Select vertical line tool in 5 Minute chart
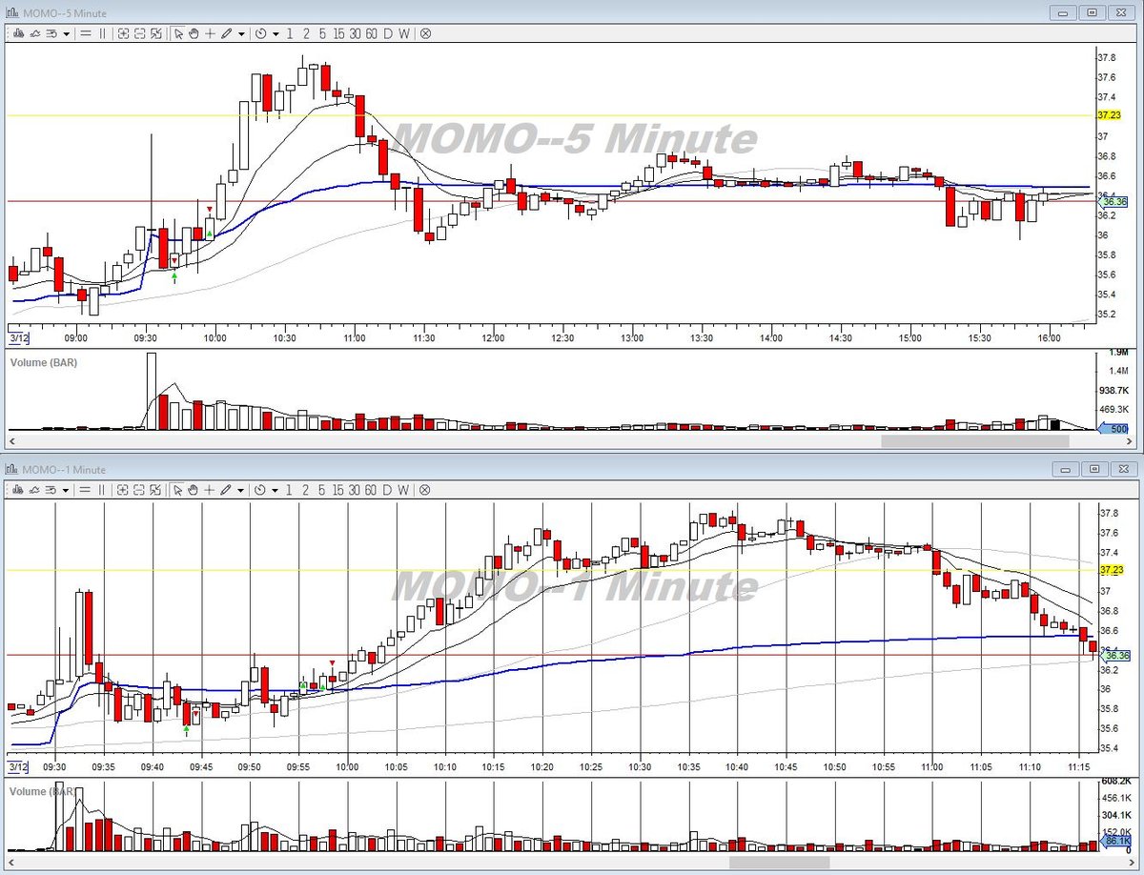1144x875 pixels. click(102, 33)
